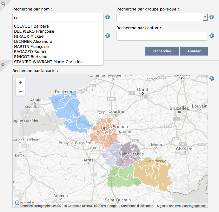The height and width of the screenshot is (212, 219).
Task: Click the Google logo on the map
Action: click(x=24, y=203)
